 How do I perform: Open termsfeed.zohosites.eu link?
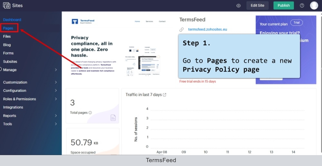[208, 29]
